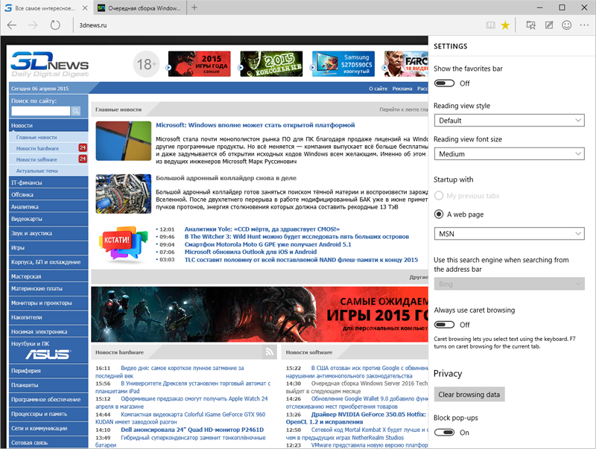Click Clear browsing data button
This screenshot has width=596, height=449.
click(469, 395)
